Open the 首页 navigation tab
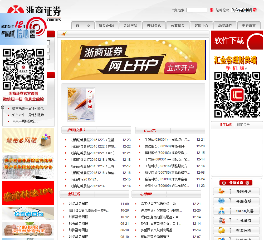Image resolution: width=264 pixels, height=240 pixels. pyautogui.click(x=83, y=26)
